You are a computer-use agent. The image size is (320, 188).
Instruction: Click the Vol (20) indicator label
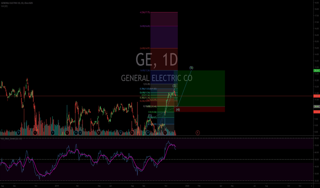point(4,6)
